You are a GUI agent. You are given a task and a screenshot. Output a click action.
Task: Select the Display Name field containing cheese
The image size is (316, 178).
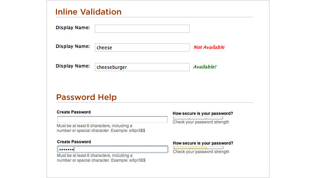(142, 47)
